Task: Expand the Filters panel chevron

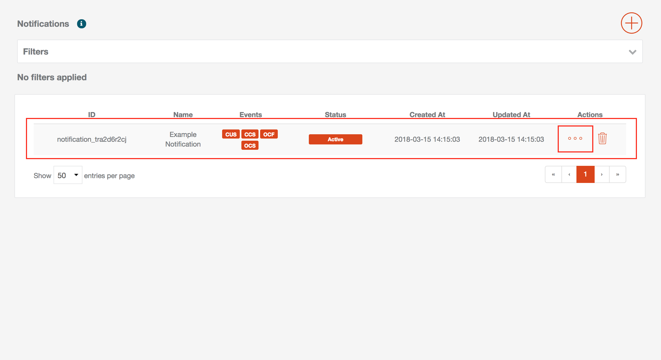Action: point(632,52)
